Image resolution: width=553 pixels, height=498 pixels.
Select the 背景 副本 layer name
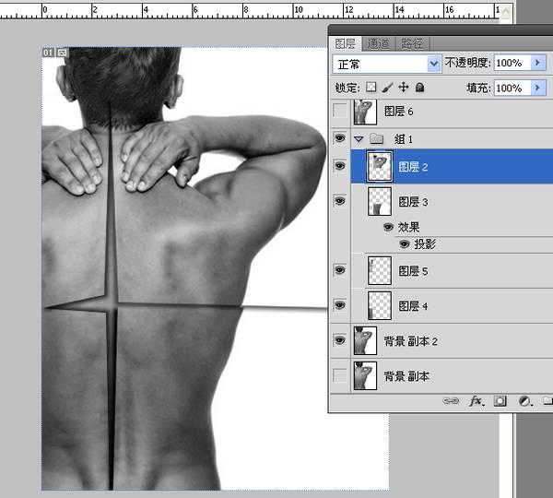point(406,376)
